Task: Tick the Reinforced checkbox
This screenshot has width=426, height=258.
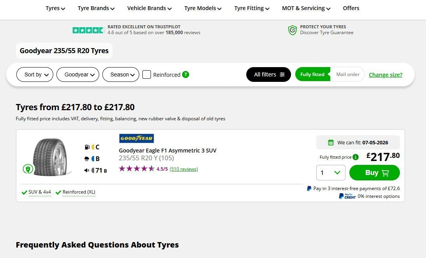Action: [x=147, y=74]
